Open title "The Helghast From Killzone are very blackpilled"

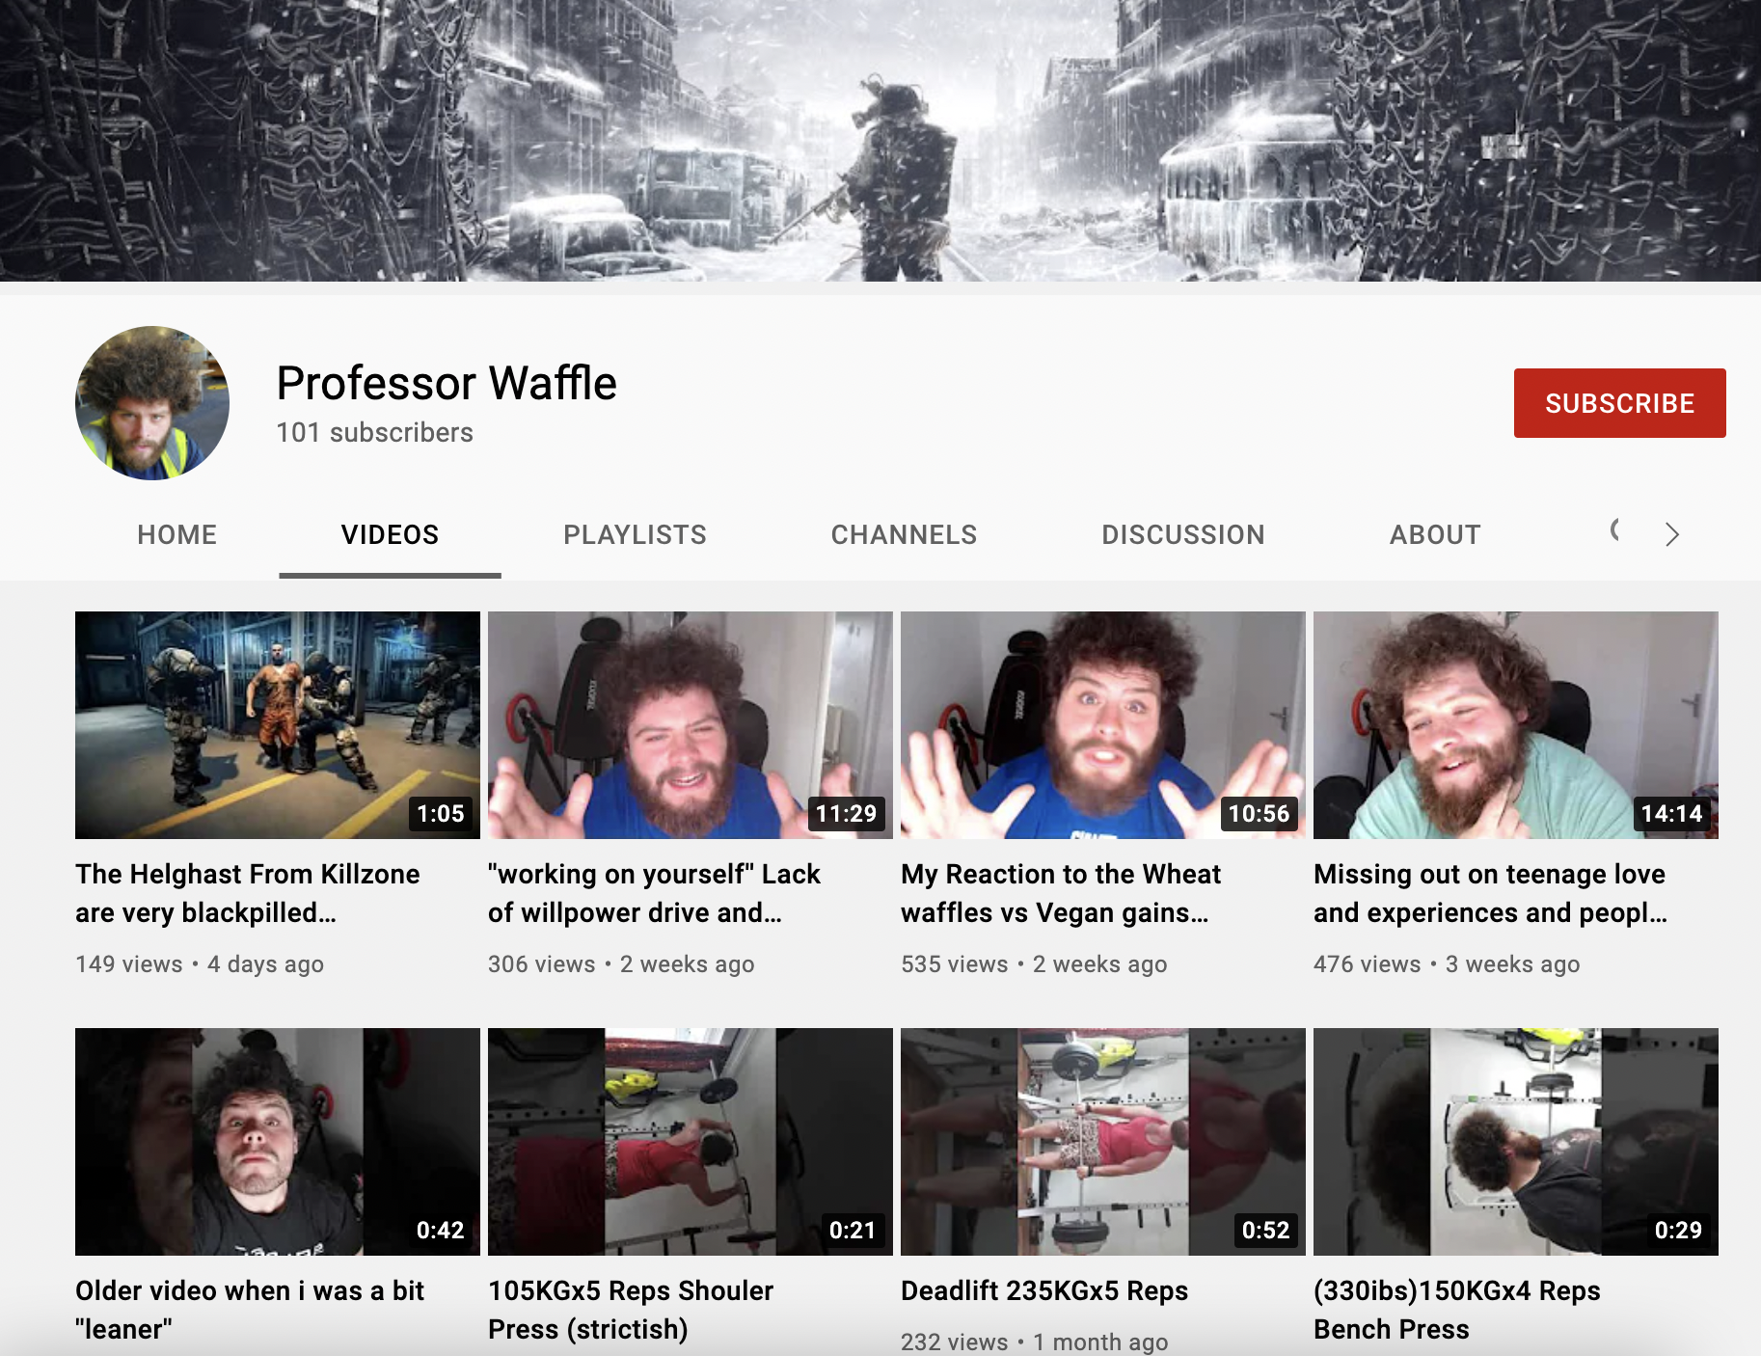click(248, 893)
